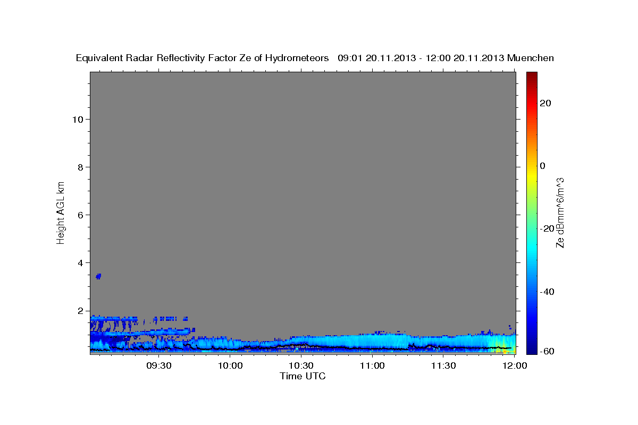Click the height tick label '8'
This screenshot has width=638, height=425.
tap(80, 167)
